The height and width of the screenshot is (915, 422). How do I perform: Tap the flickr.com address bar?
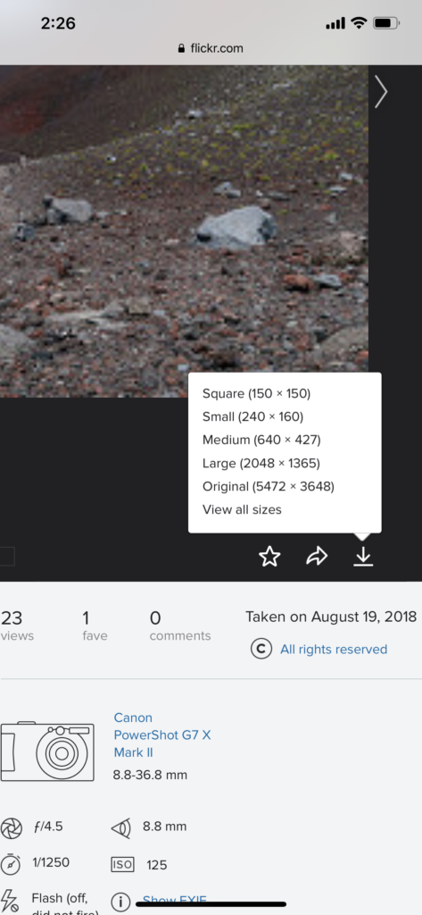coord(211,48)
